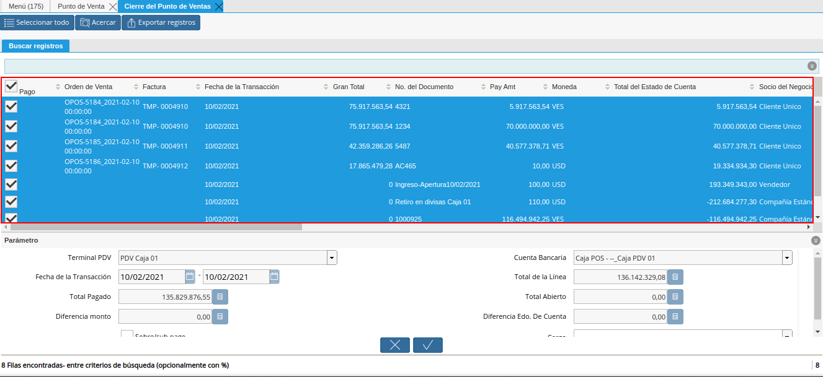This screenshot has width=823, height=377.
Task: Switch to the Punto de Venta tab
Action: point(81,6)
